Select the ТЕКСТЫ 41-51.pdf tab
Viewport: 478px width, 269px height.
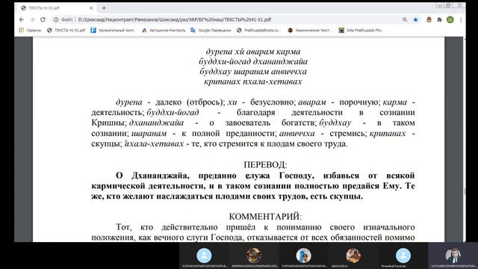57,8
